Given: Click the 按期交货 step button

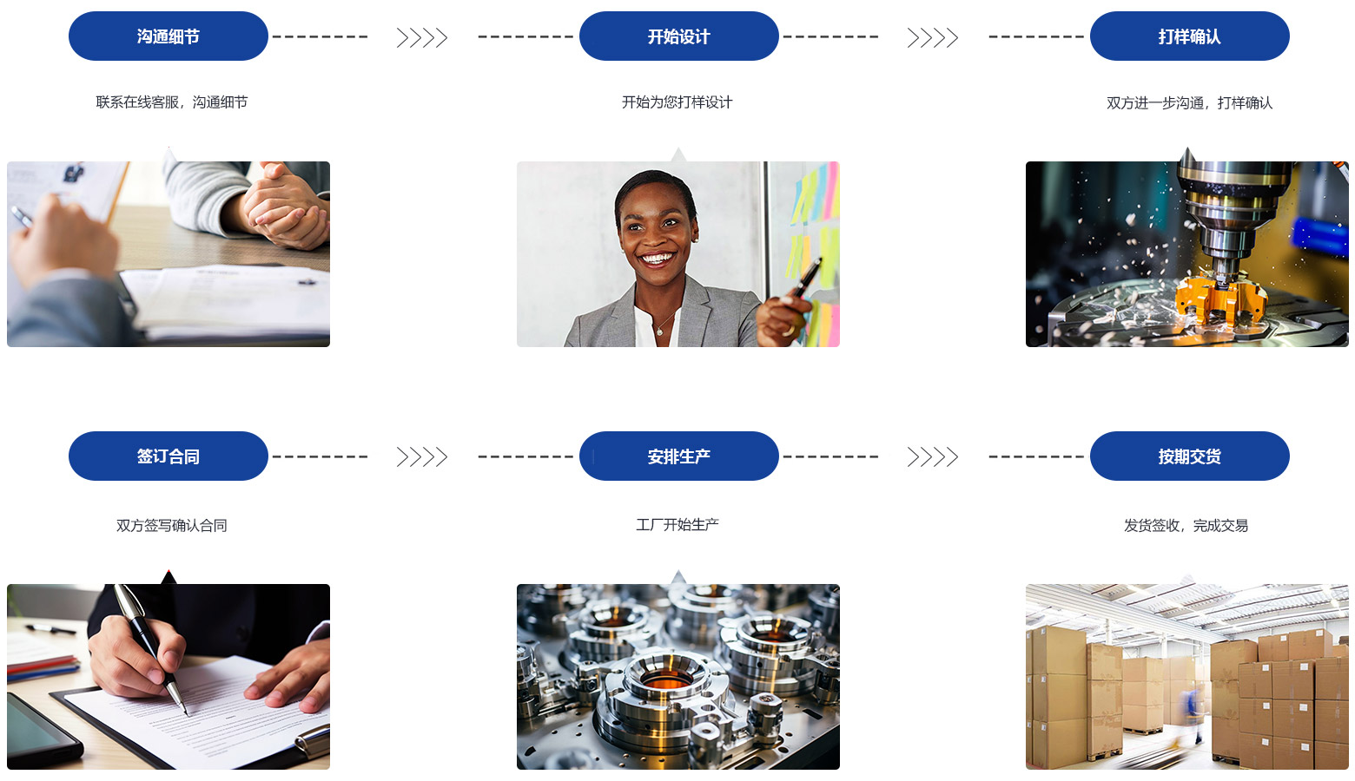Looking at the screenshot, I should [1190, 456].
